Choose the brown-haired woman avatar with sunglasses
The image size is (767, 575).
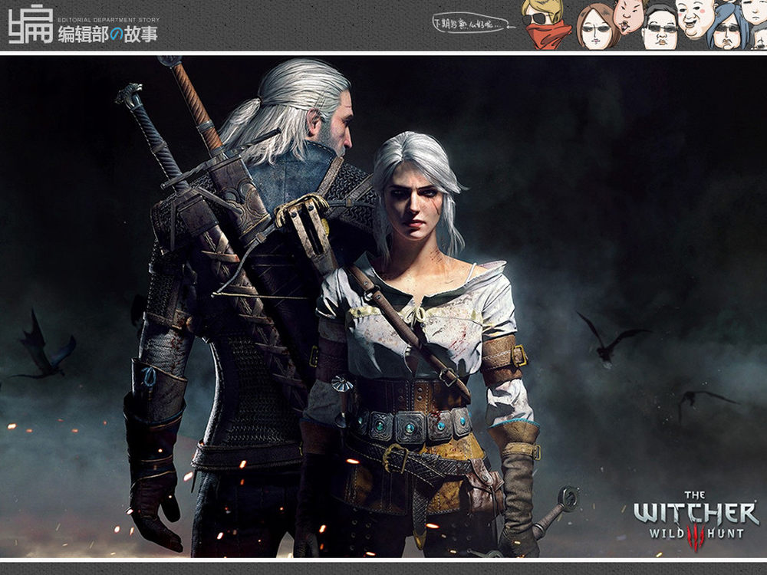(x=597, y=27)
